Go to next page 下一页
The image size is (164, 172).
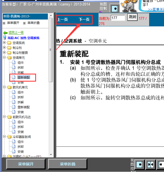84,20
